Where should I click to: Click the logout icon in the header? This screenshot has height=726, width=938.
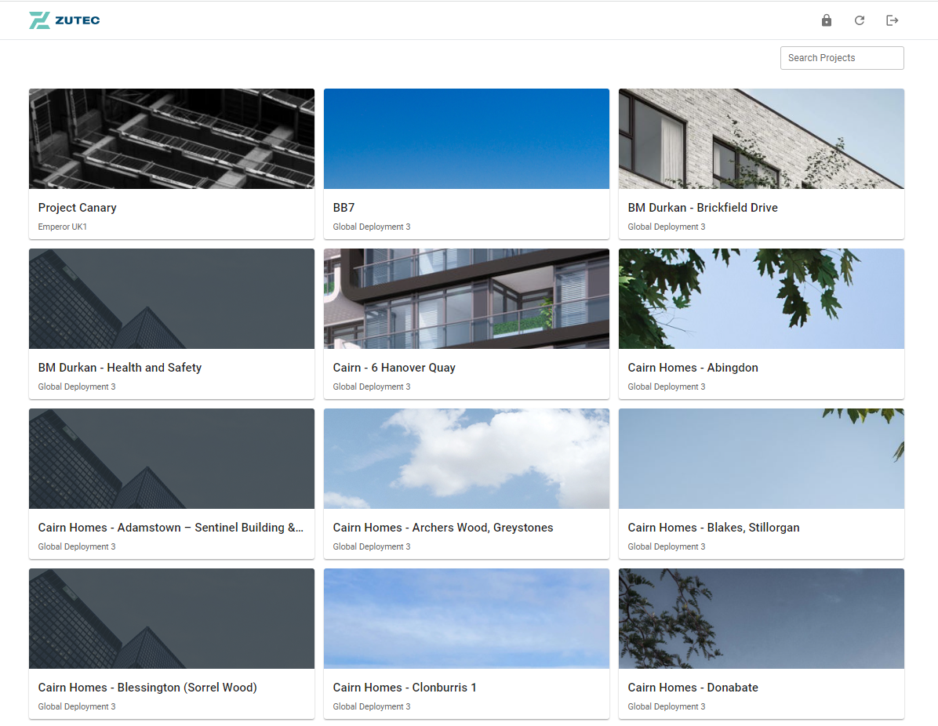[892, 20]
